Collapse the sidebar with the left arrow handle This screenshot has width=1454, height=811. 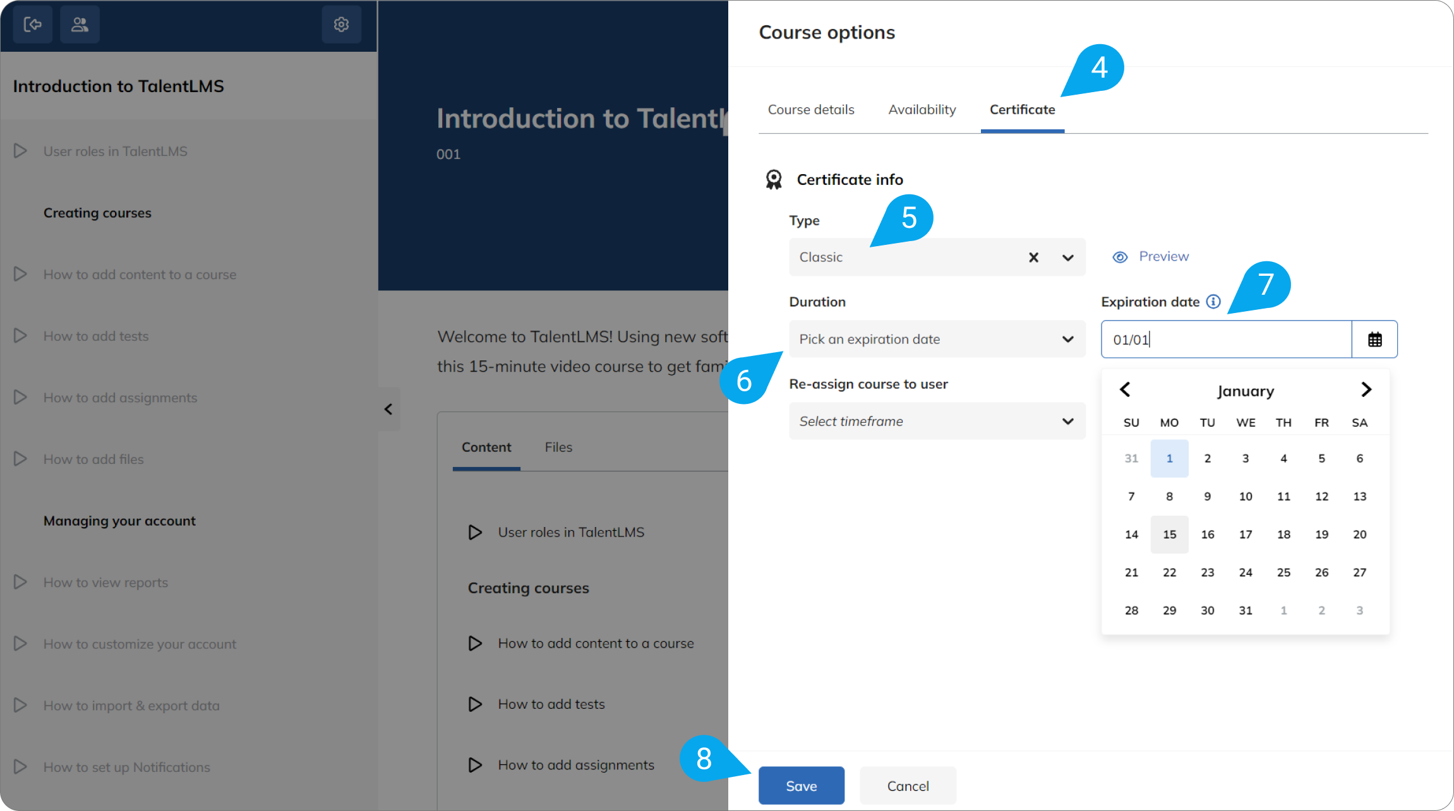388,409
